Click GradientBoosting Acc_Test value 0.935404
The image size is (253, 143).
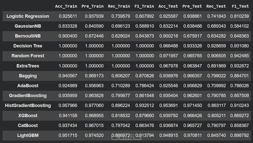[168, 96]
